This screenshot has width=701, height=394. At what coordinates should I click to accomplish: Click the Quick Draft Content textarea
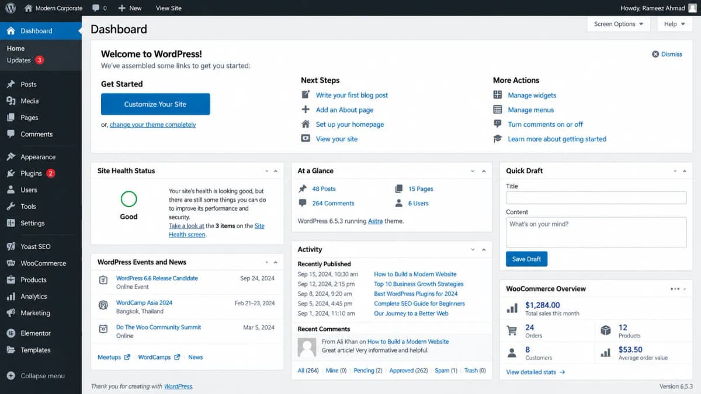pyautogui.click(x=596, y=232)
